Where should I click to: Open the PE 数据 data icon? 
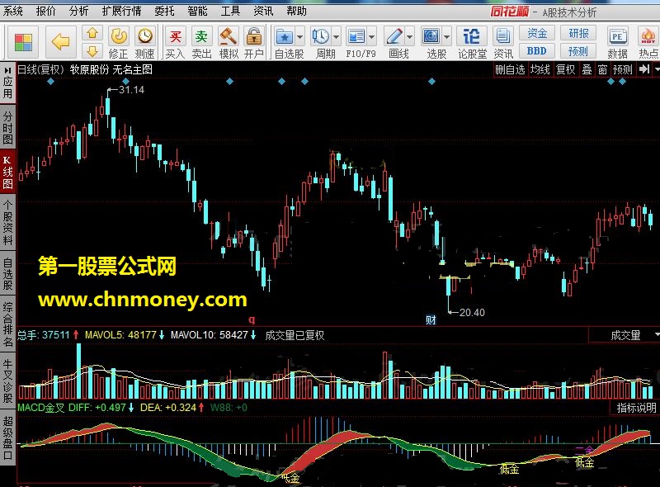click(x=617, y=37)
